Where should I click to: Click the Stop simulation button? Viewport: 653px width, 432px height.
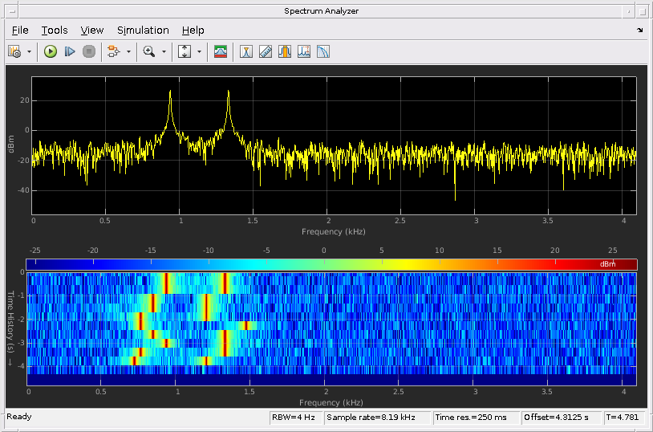(x=89, y=51)
